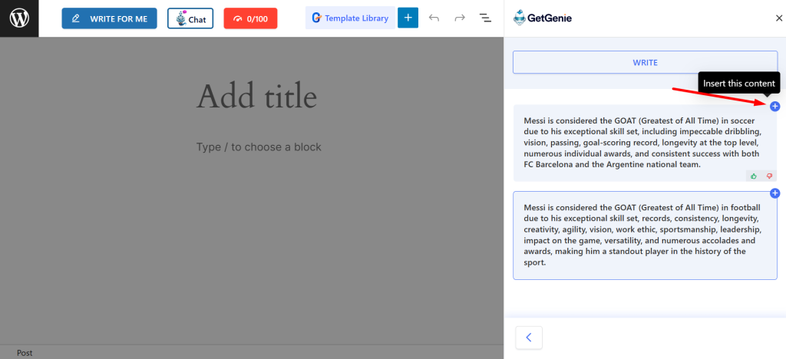Open the GetGenie Chat button
The height and width of the screenshot is (359, 786).
click(x=190, y=18)
